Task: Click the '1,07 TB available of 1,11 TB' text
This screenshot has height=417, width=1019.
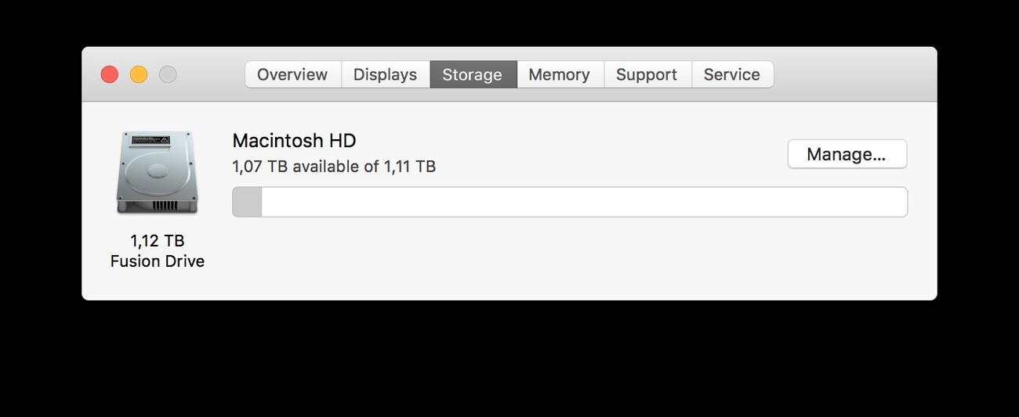Action: (x=334, y=167)
